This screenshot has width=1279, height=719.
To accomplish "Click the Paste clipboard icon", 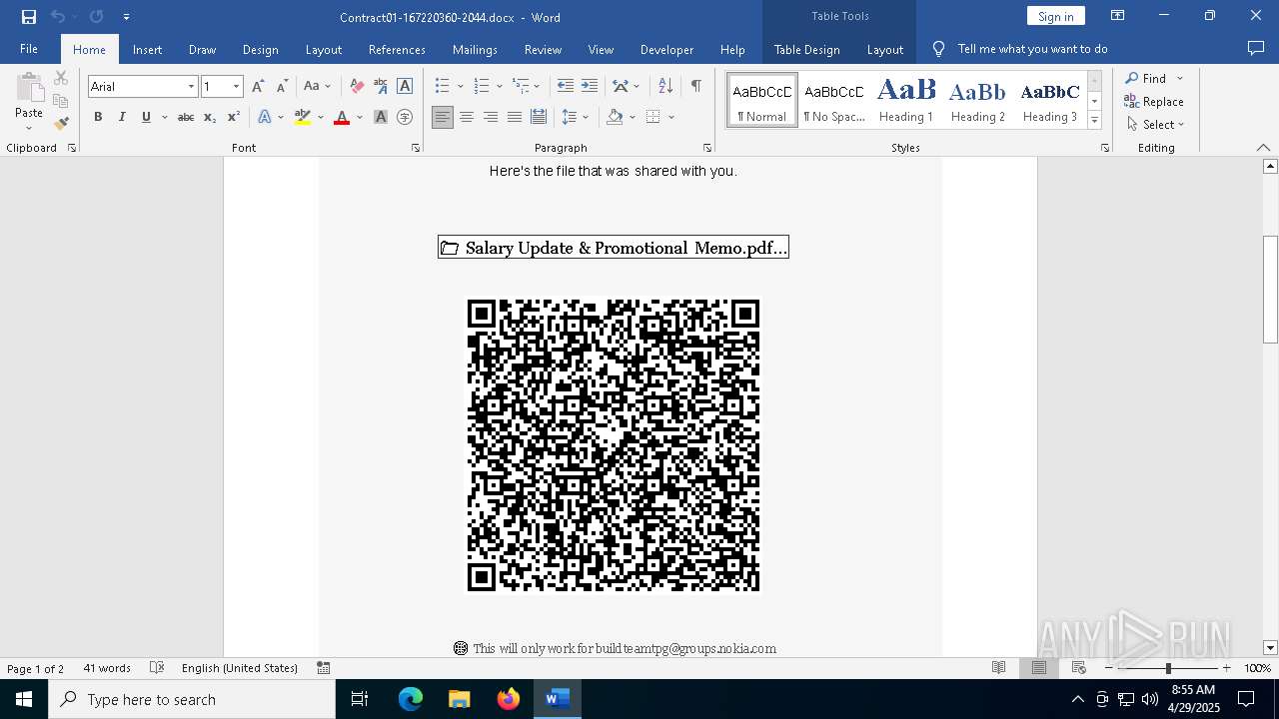I will [29, 88].
